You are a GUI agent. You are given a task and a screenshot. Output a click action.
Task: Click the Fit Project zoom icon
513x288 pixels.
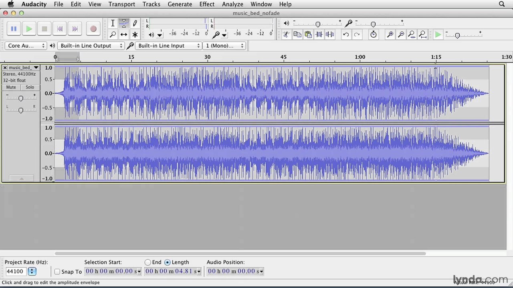click(422, 34)
